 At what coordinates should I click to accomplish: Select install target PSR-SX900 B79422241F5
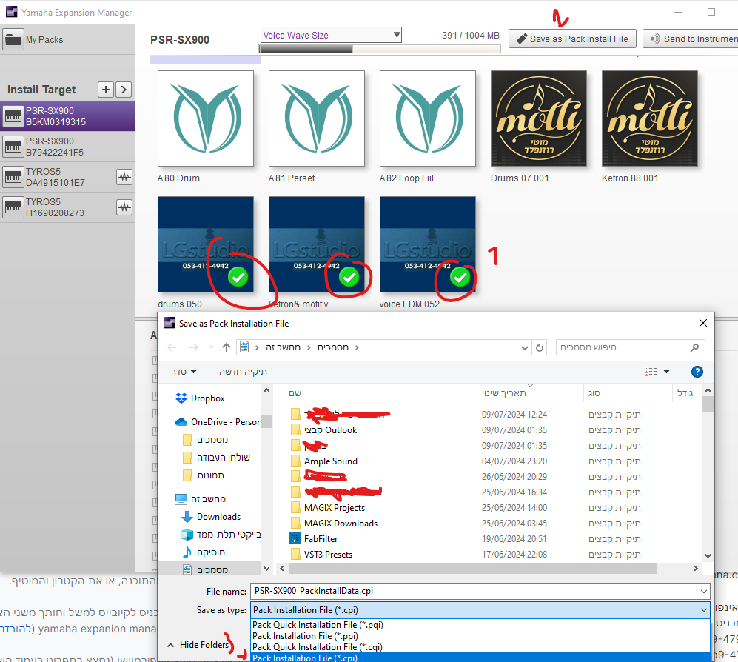coord(67,147)
